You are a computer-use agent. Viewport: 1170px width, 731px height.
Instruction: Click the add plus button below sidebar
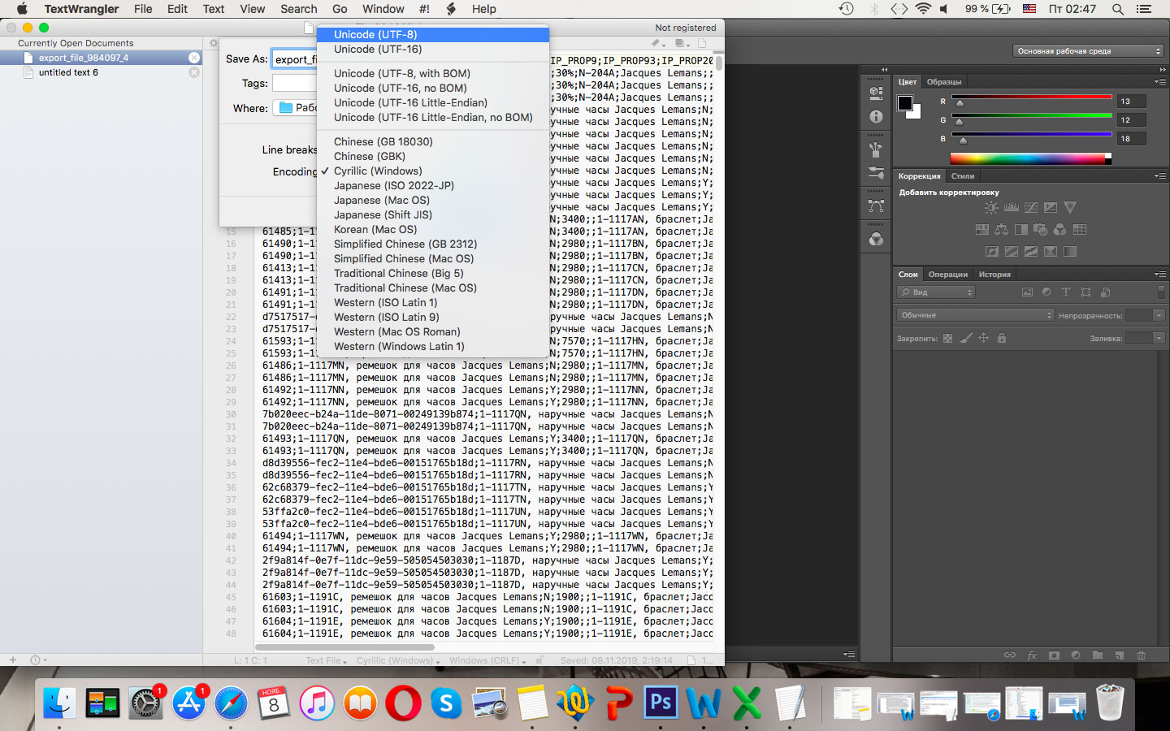[12, 660]
